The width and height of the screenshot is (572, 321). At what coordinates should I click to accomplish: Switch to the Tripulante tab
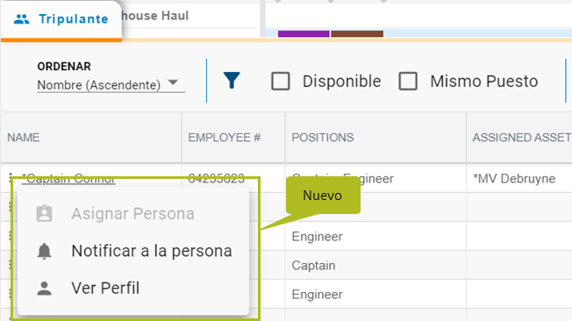61,20
